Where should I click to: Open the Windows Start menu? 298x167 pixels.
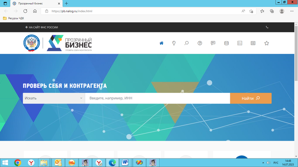pos(5,163)
